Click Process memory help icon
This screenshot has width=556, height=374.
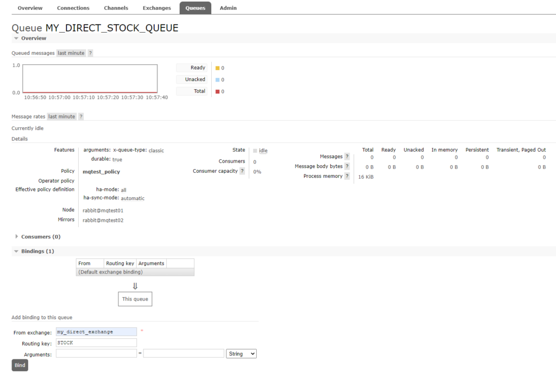347,176
